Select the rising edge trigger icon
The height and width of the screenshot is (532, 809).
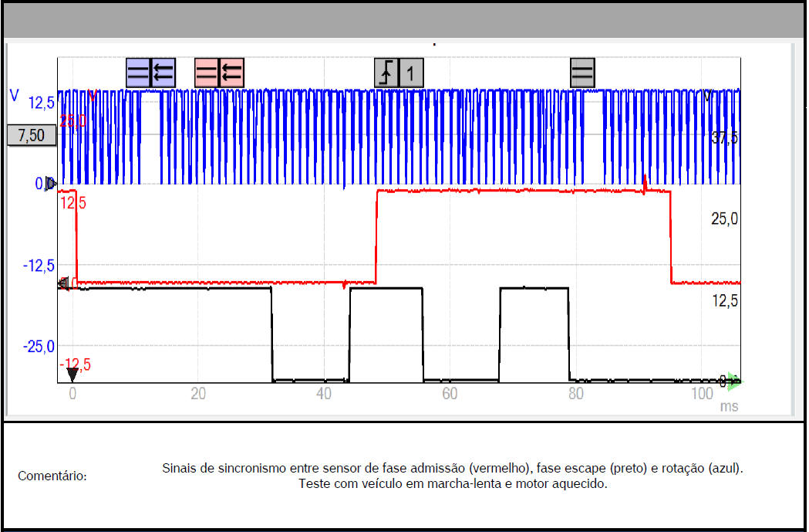(387, 73)
